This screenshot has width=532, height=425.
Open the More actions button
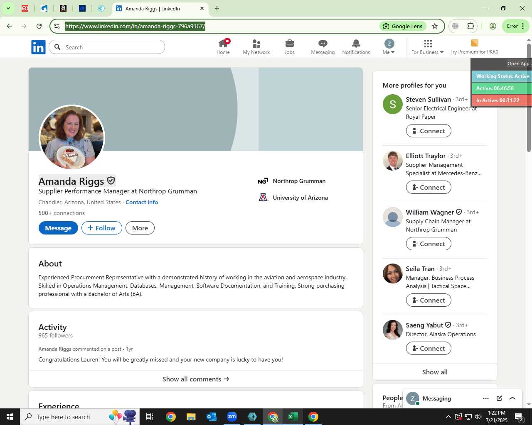[140, 228]
